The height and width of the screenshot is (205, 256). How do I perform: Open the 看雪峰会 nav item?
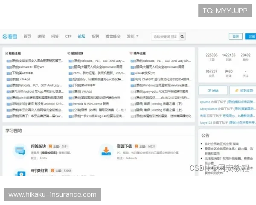(x=113, y=36)
